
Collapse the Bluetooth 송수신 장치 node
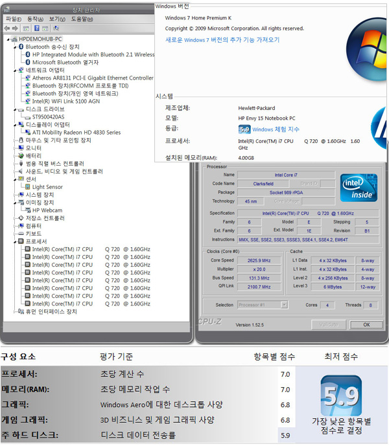(15, 47)
